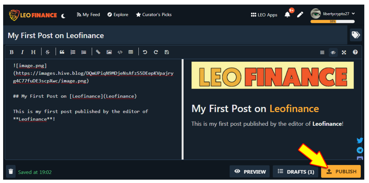Screen dimensions: 369x183
Task: Click the LEO FINANCE banner image in preview
Action: [x=272, y=75]
